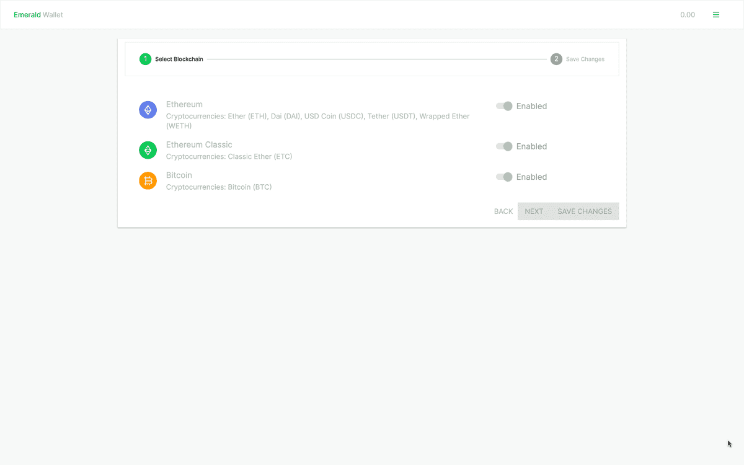Click the Enabled label next to Bitcoin
Viewport: 744px width, 465px height.
531,177
